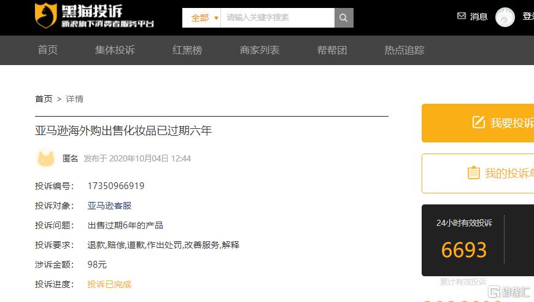
Task: Open the 首页 navigation tab
Action: point(47,50)
